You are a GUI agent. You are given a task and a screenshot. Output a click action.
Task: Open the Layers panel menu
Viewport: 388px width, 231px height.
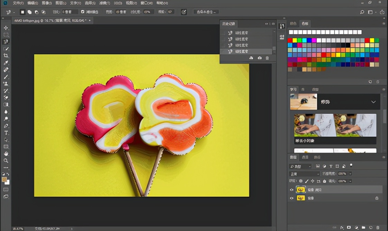point(384,157)
